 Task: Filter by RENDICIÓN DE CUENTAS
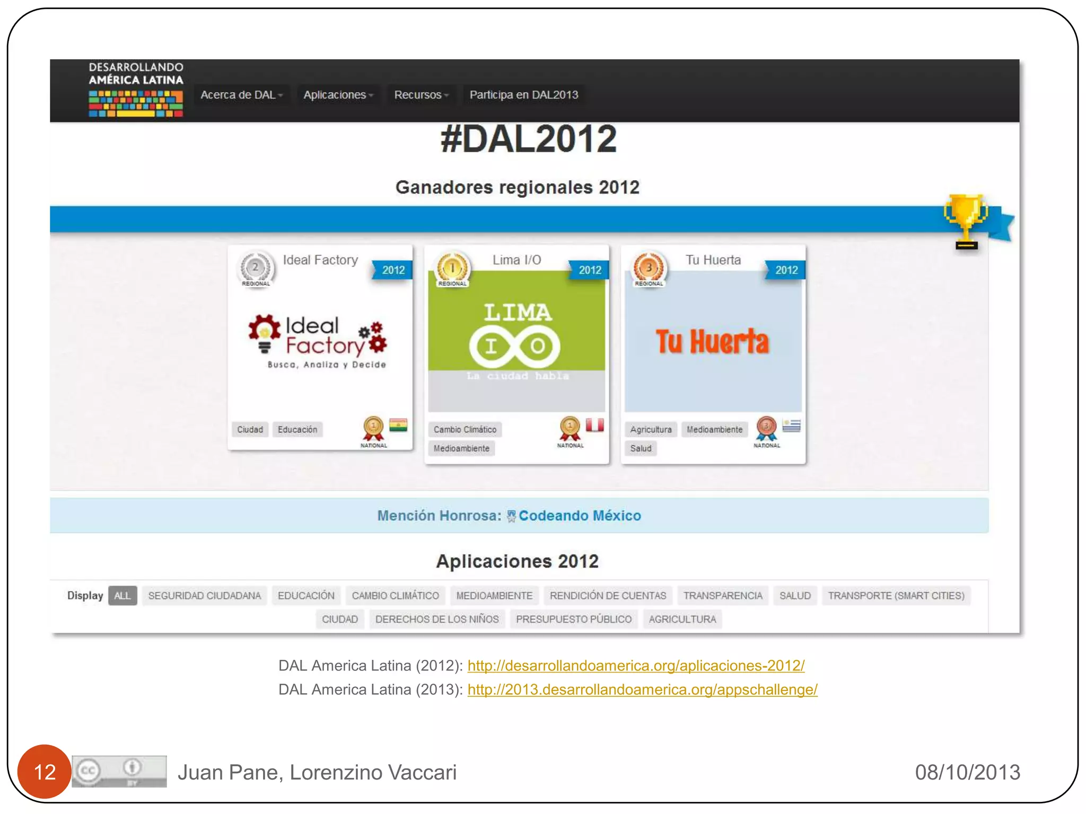608,596
